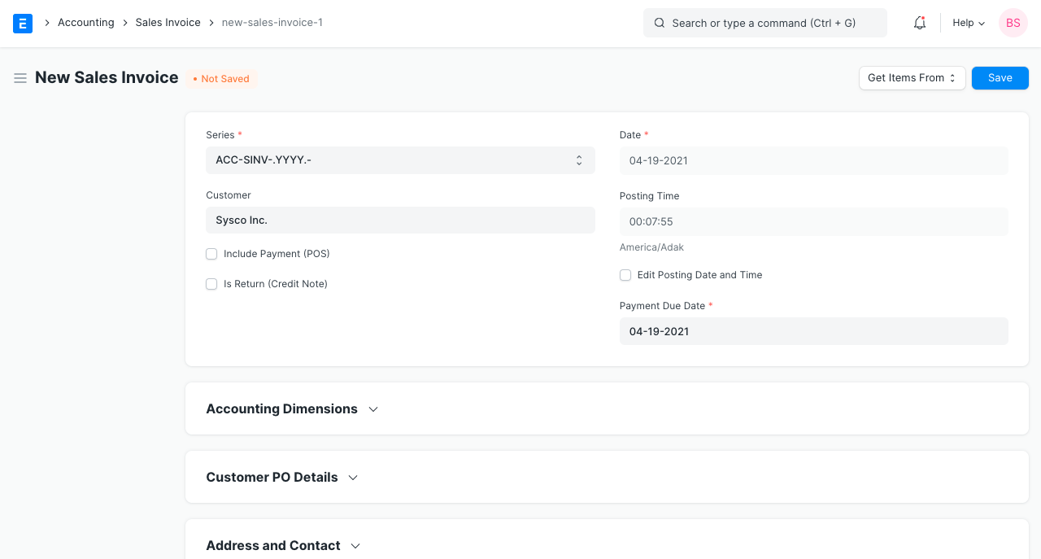Expand Customer PO Details
Screen dimensions: 1041x559
pyautogui.click(x=352, y=478)
